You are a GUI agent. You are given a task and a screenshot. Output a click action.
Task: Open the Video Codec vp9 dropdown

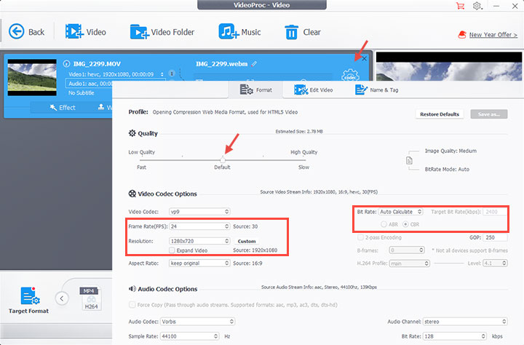(x=199, y=212)
